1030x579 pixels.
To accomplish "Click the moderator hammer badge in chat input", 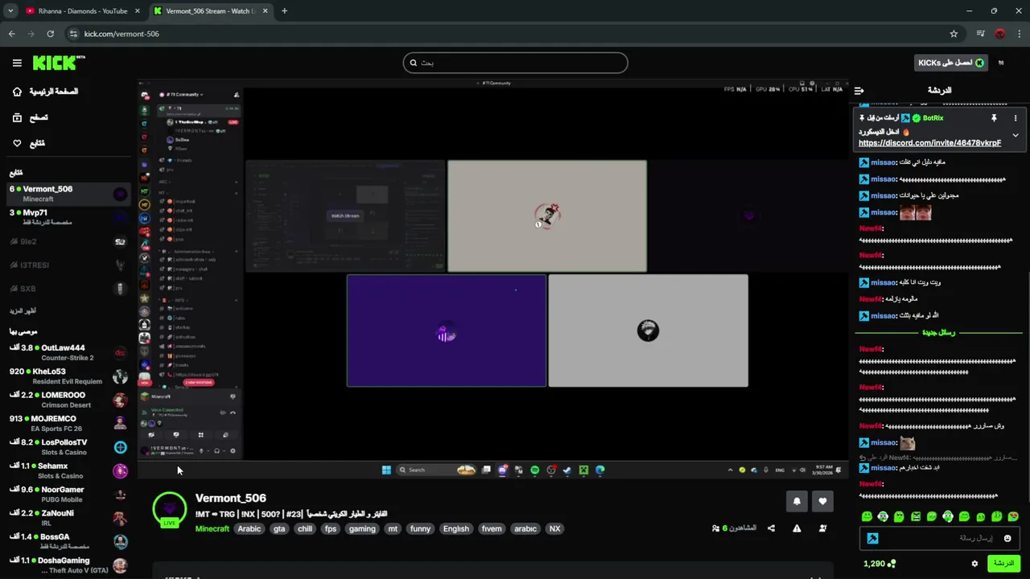I will pos(872,538).
